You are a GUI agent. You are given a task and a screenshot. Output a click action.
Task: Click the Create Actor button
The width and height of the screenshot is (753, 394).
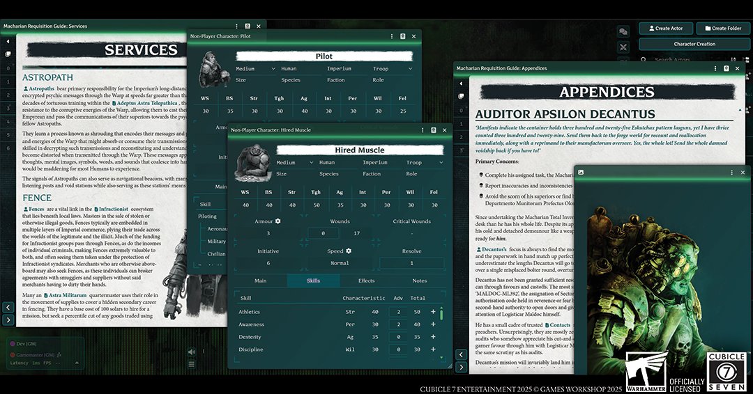pyautogui.click(x=666, y=29)
